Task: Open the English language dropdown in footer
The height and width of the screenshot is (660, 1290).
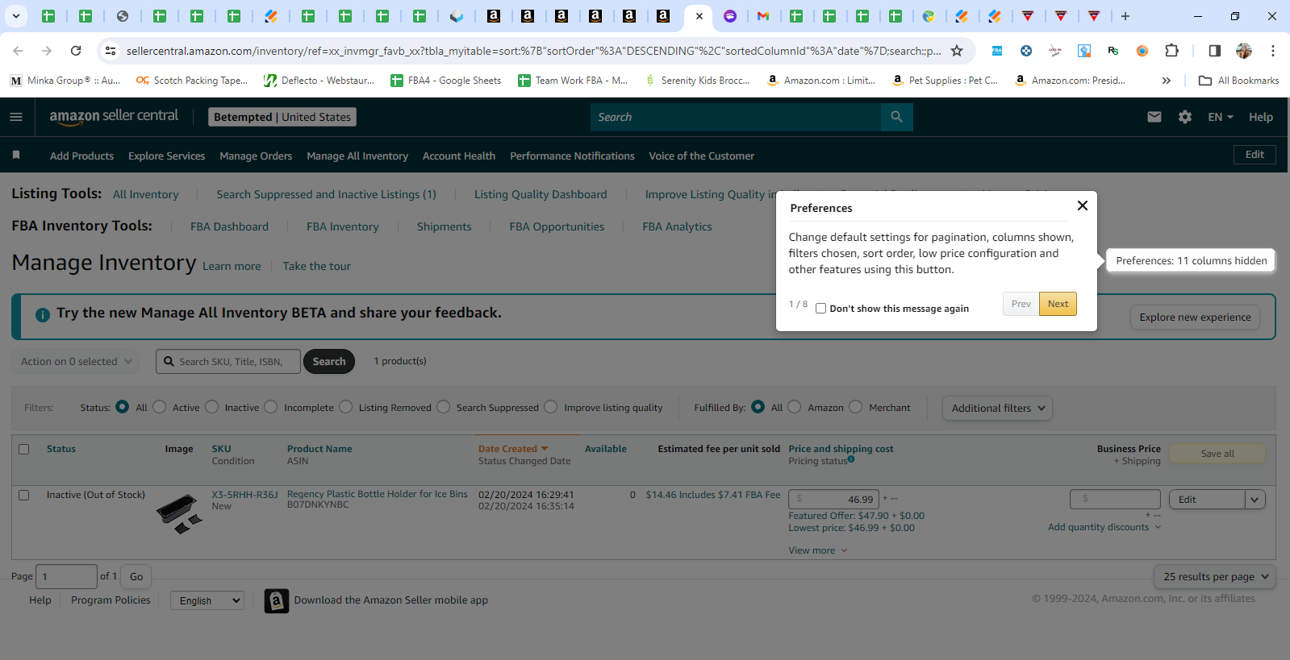Action: coord(208,600)
